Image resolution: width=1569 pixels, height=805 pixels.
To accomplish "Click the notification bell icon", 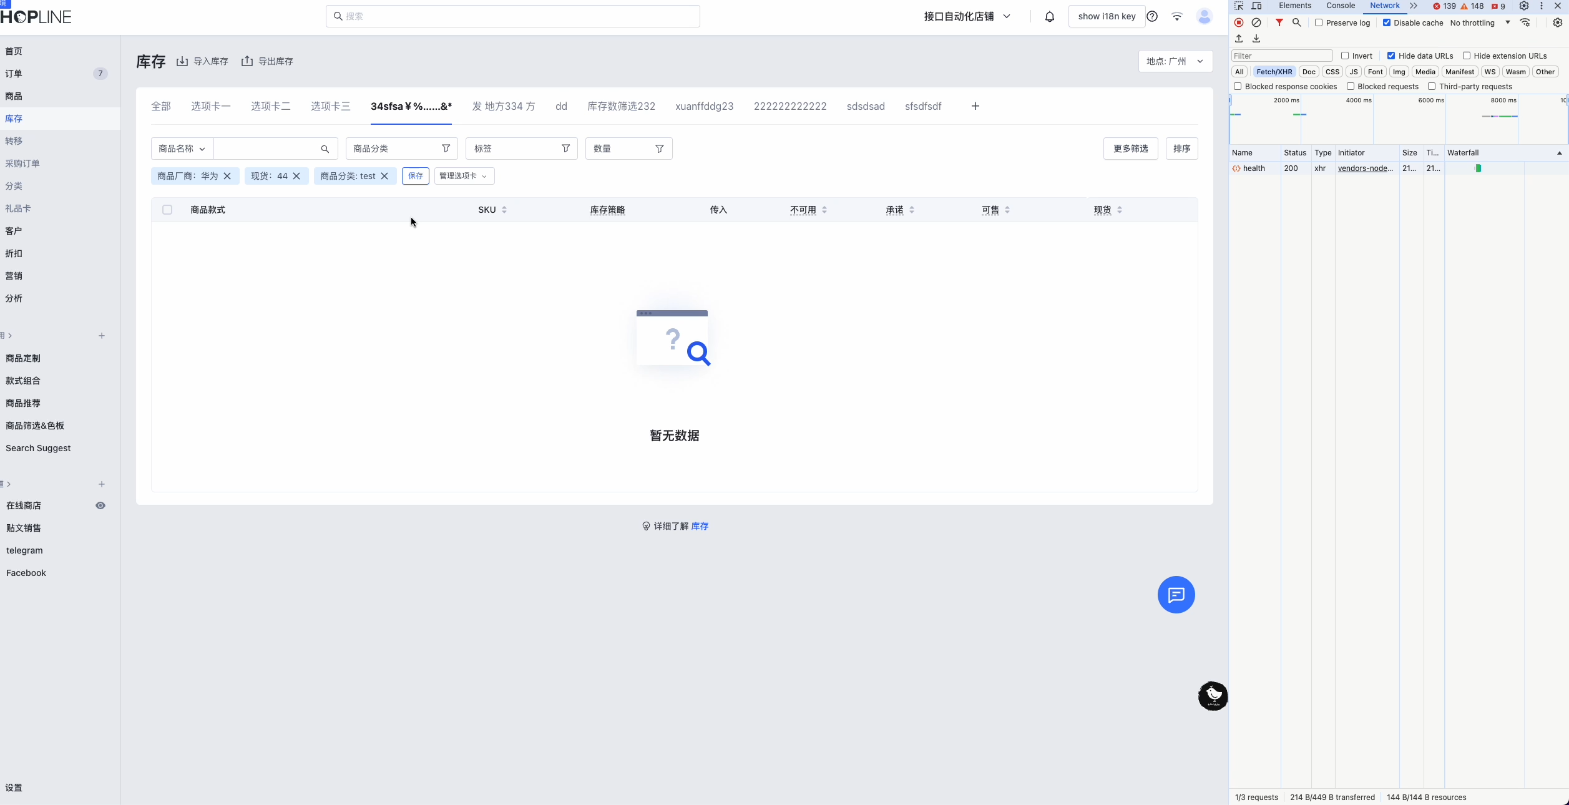I will [1050, 17].
